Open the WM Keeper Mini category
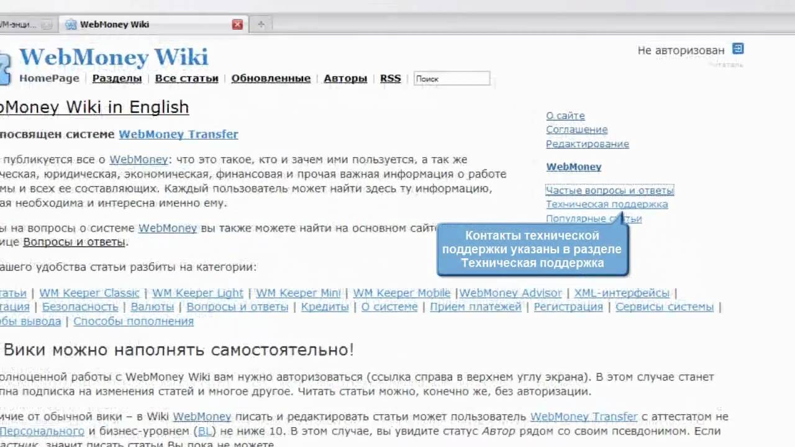Viewport: 795px width, 447px height. point(298,292)
